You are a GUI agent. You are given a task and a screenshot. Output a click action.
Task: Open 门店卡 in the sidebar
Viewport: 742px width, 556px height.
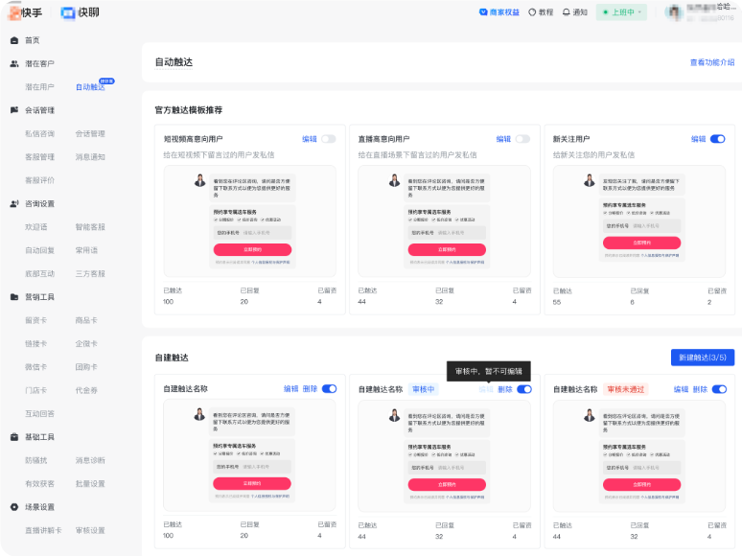(36, 390)
